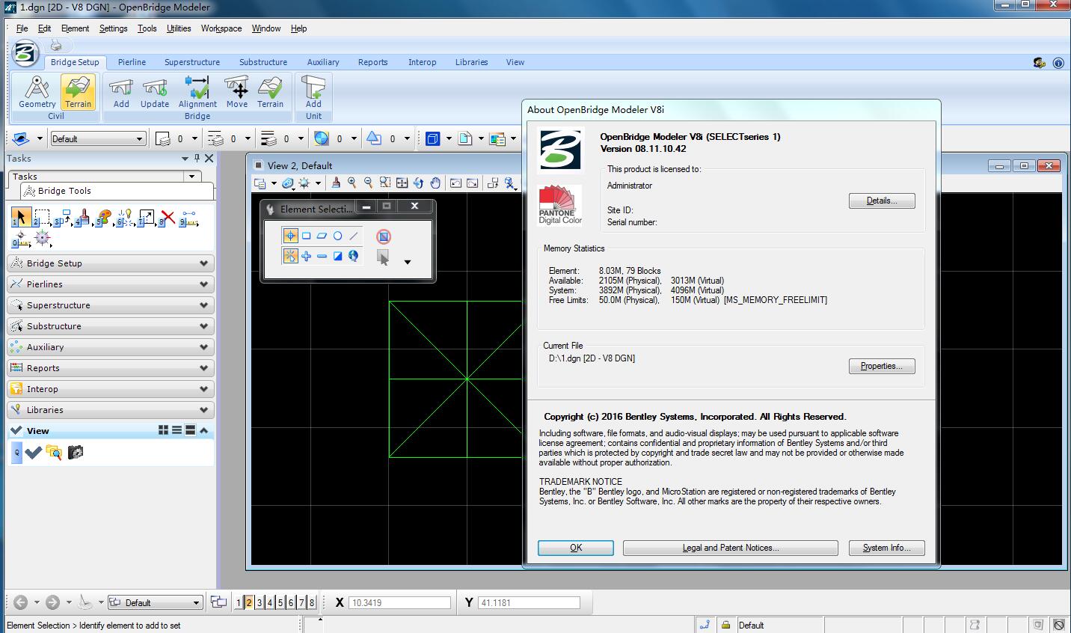Click Fit View in View 2 toolbar
This screenshot has height=633, width=1071.
coord(402,183)
